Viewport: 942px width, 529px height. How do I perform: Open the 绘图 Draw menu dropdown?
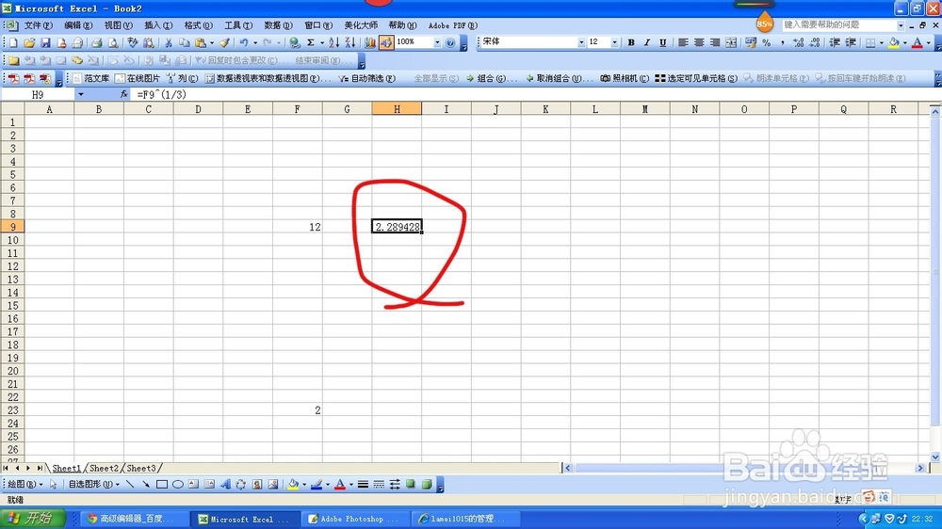click(24, 485)
